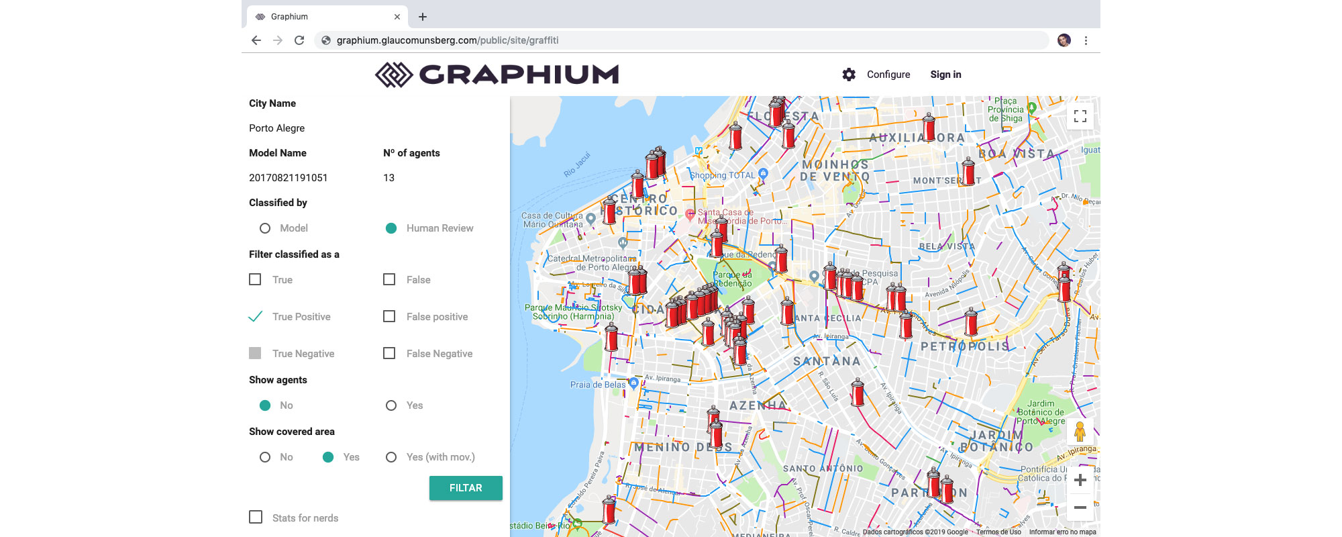The image size is (1342, 537).
Task: Go forward in browser history
Action: 278,40
